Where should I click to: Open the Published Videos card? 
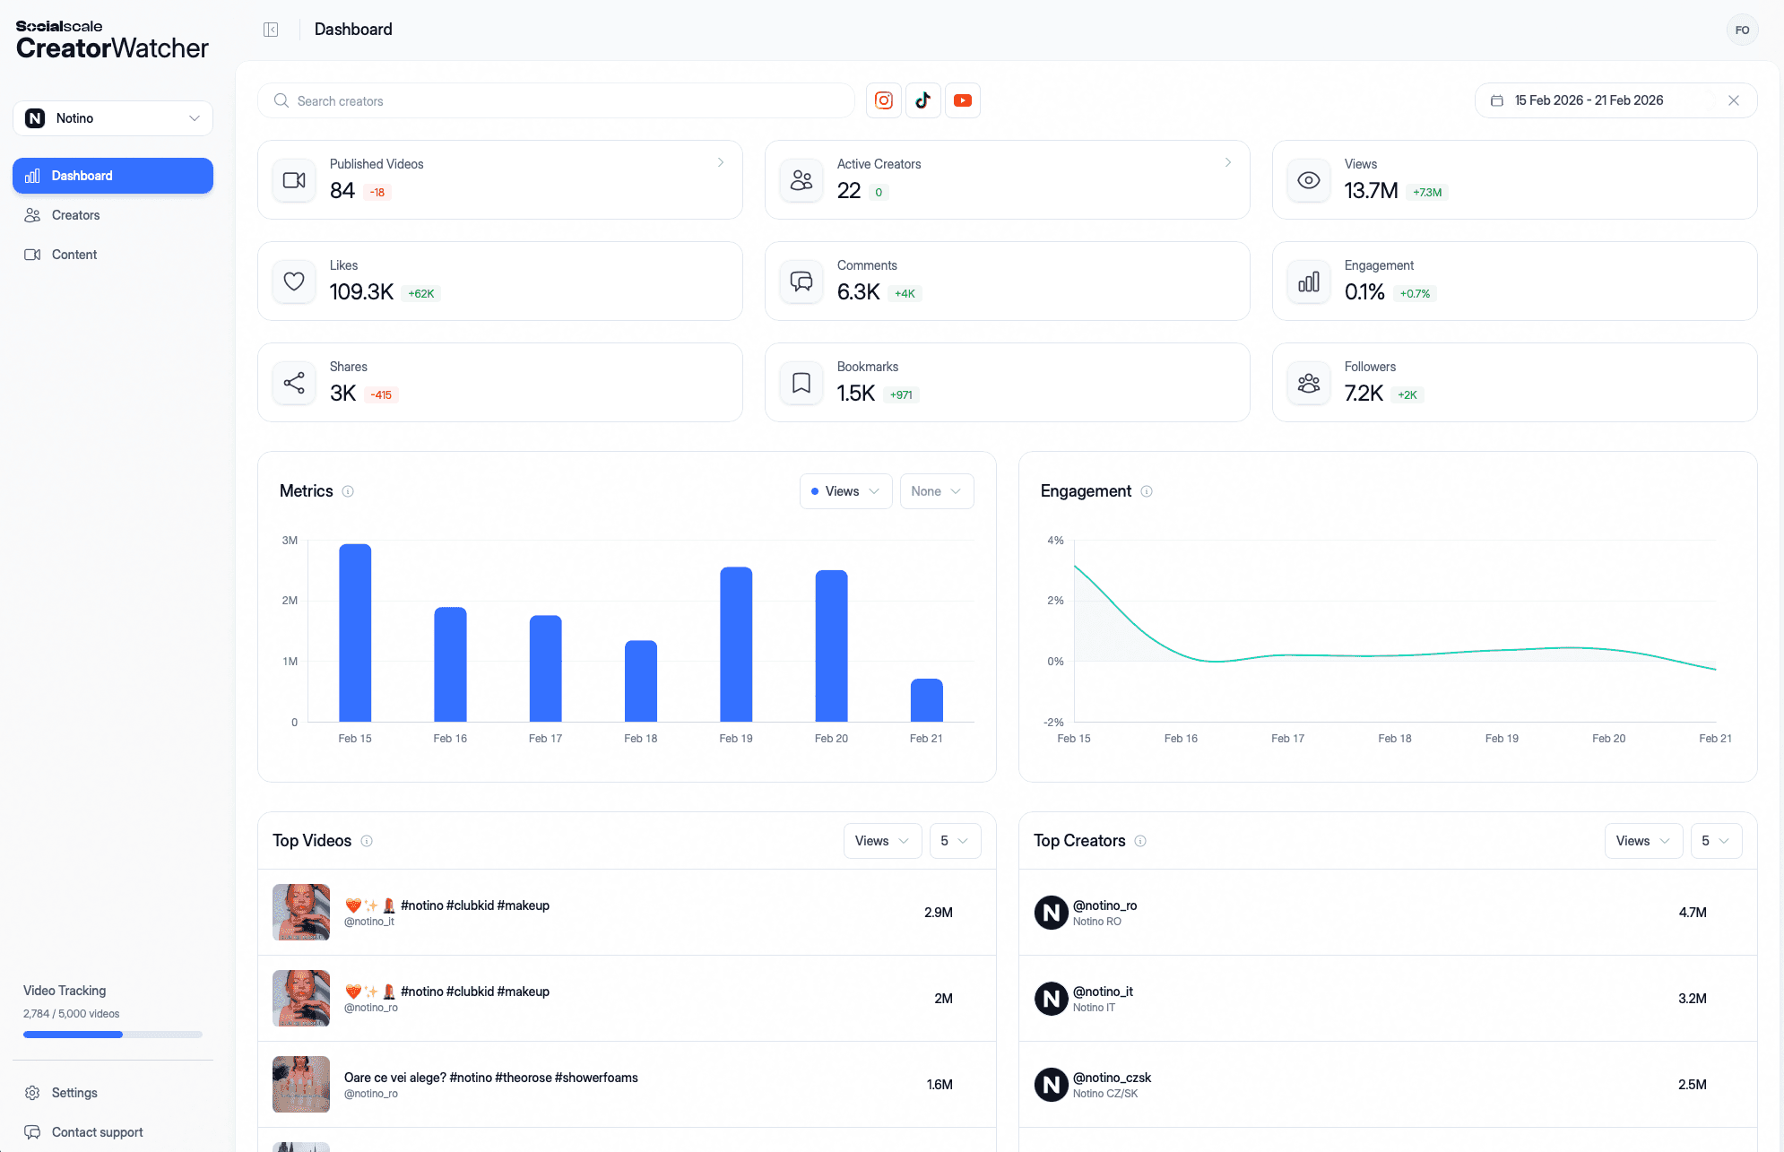pyautogui.click(x=499, y=179)
